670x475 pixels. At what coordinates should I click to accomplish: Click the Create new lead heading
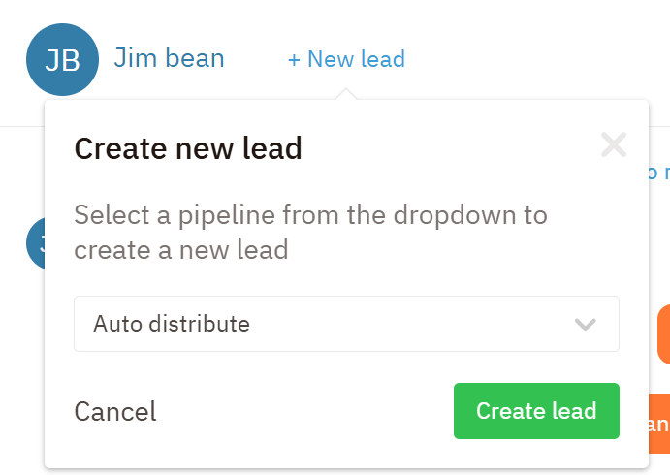[188, 148]
